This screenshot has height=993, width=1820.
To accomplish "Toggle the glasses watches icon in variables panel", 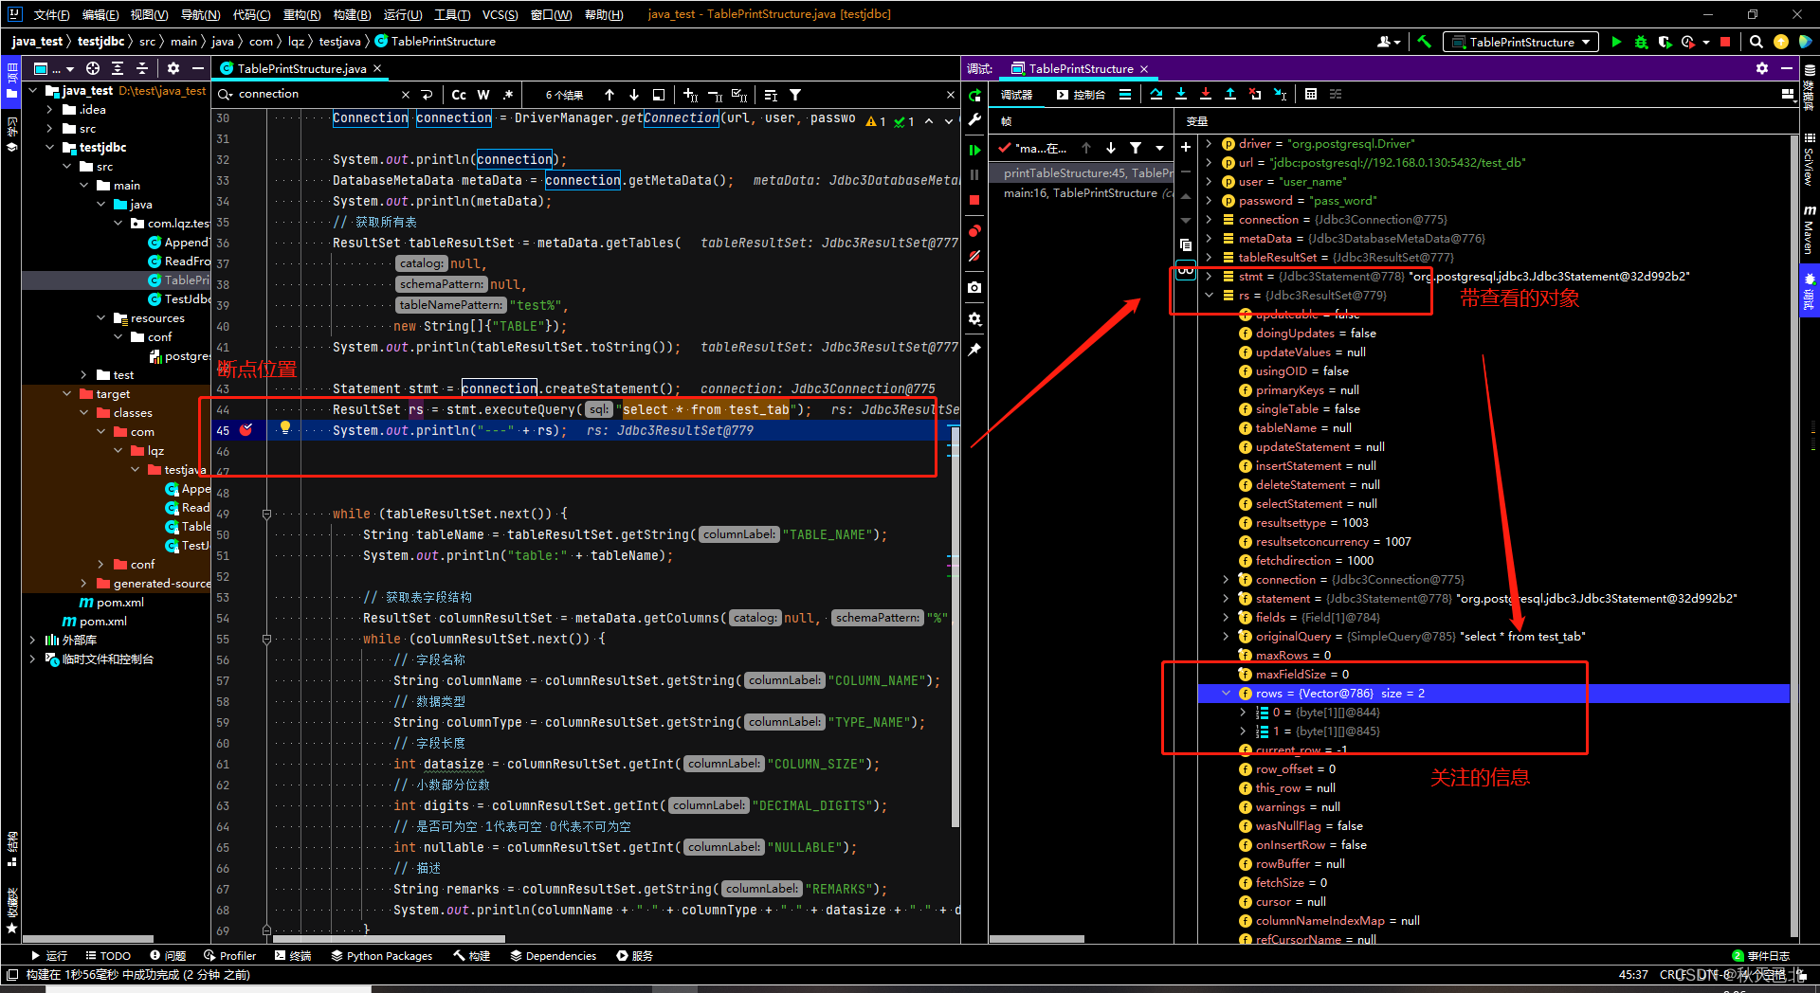I will click(1186, 270).
